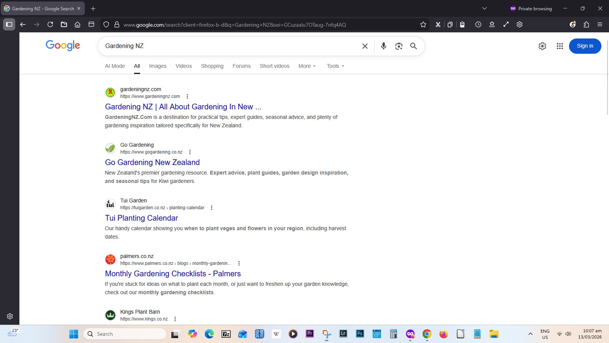Take a screenshot with the scissors toolbar icon
Image resolution: width=609 pixels, height=343 pixels.
coord(438,24)
